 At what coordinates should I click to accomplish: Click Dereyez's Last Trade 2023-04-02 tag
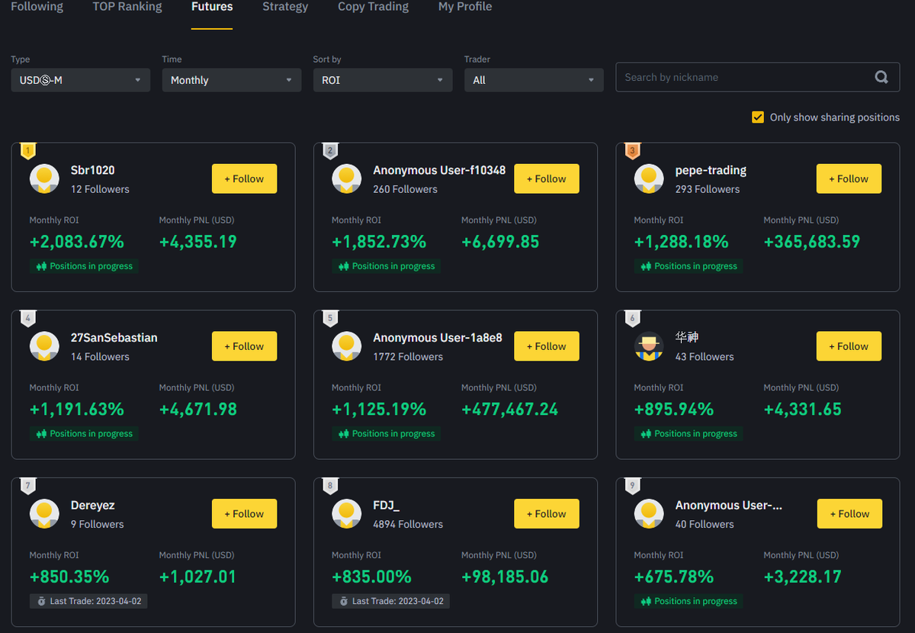(x=88, y=601)
